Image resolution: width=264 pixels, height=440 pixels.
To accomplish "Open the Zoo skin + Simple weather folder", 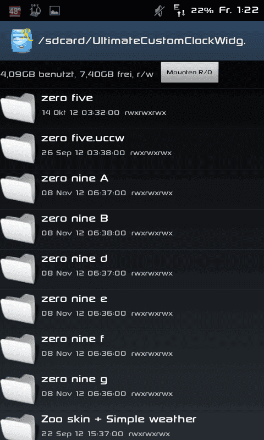I will pos(132,426).
